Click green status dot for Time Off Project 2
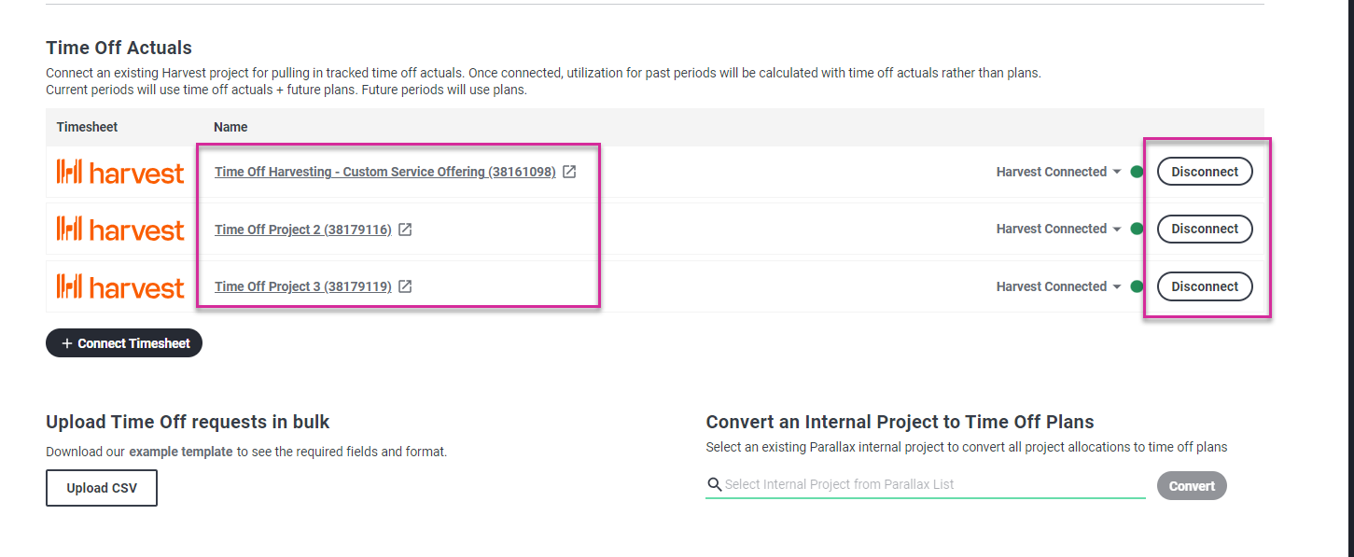Viewport: 1354px width, 557px height. pos(1137,230)
